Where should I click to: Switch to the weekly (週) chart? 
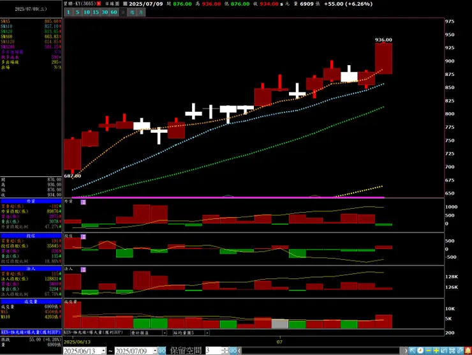click(132, 12)
